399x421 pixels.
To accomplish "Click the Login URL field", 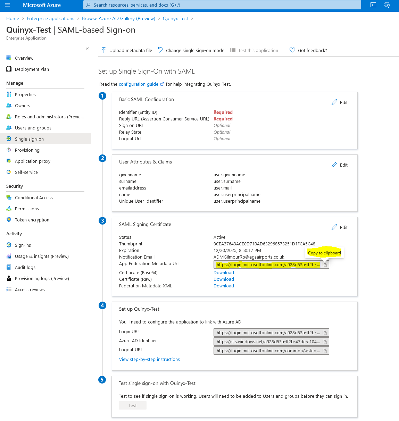I will pos(271,333).
